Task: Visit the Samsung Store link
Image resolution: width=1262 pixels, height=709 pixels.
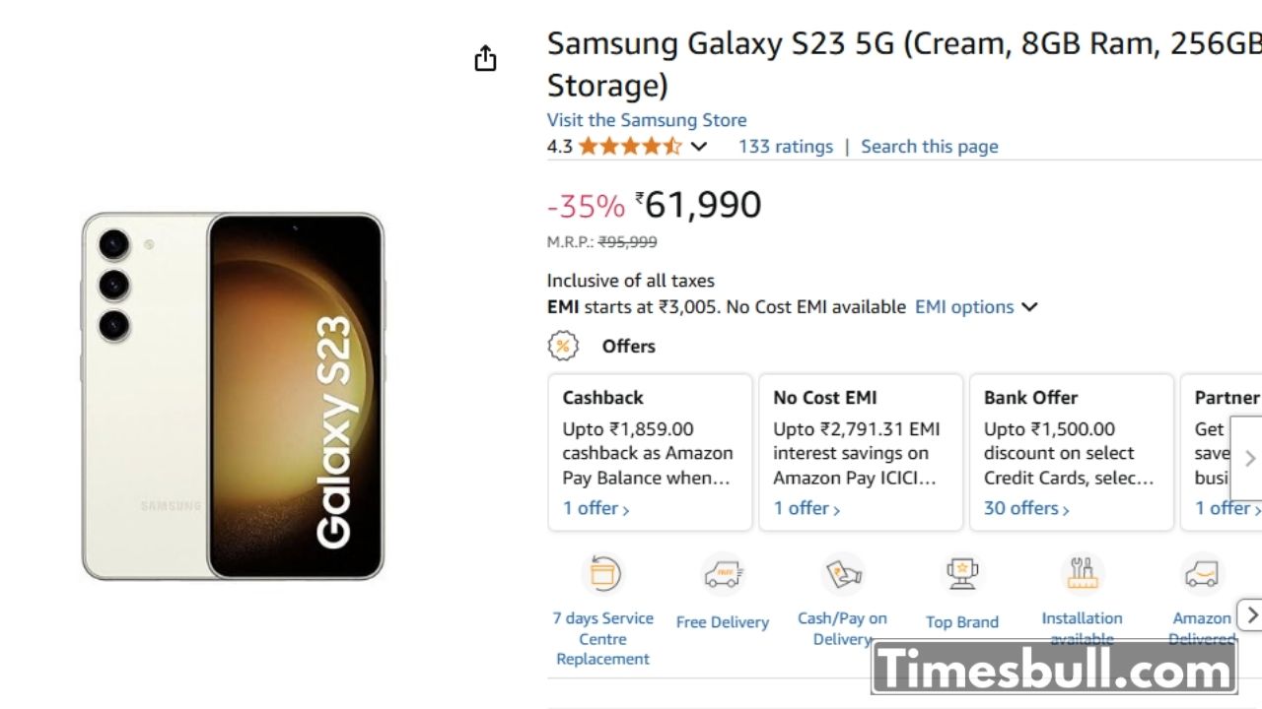Action: [647, 120]
